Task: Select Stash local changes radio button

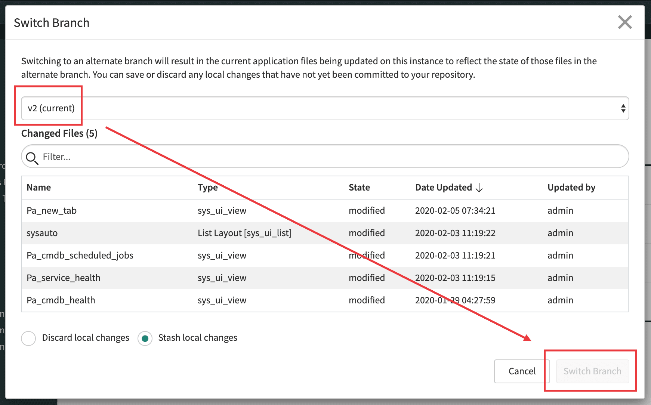Action: [145, 338]
